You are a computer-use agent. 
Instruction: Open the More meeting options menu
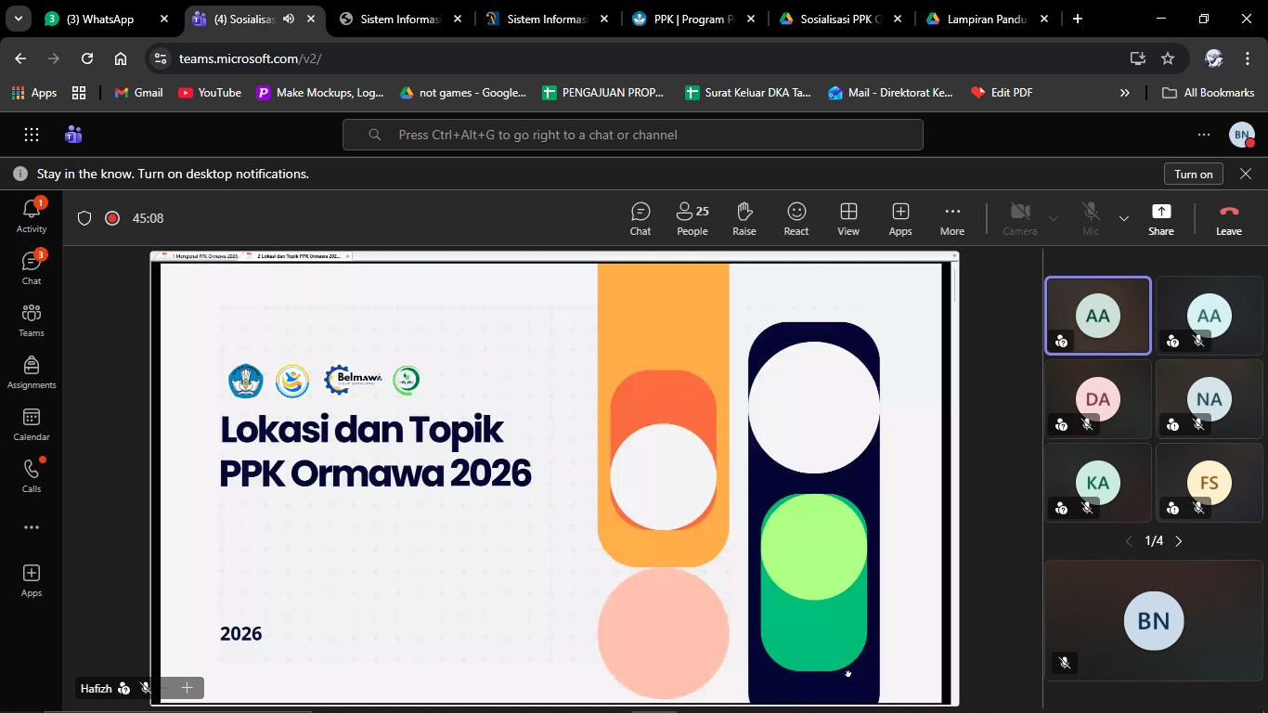click(x=951, y=219)
